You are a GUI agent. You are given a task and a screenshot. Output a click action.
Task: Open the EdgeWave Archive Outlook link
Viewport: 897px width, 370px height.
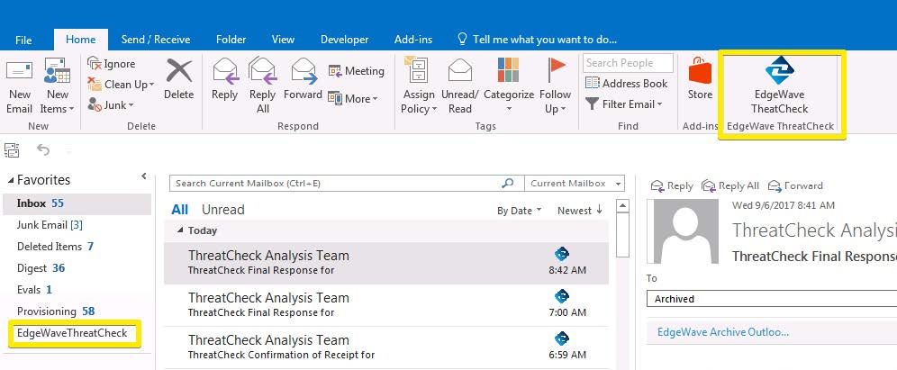coord(723,332)
